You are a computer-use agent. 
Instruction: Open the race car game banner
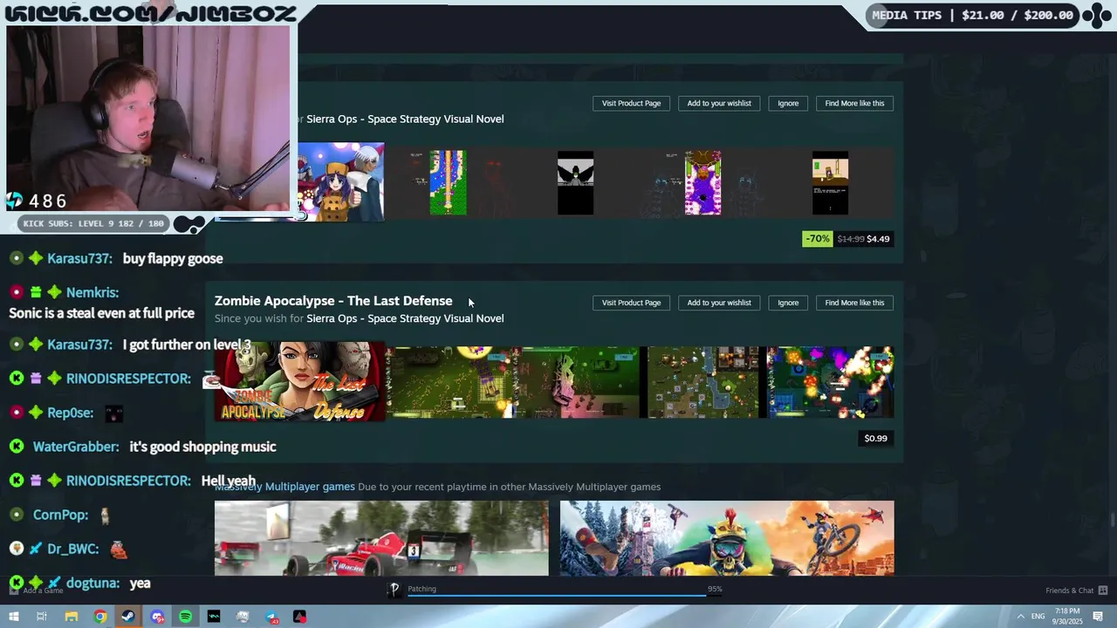pos(381,538)
